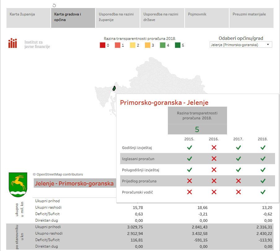
Task: Open Usporedba na razini županije tab
Action: (x=117, y=18)
